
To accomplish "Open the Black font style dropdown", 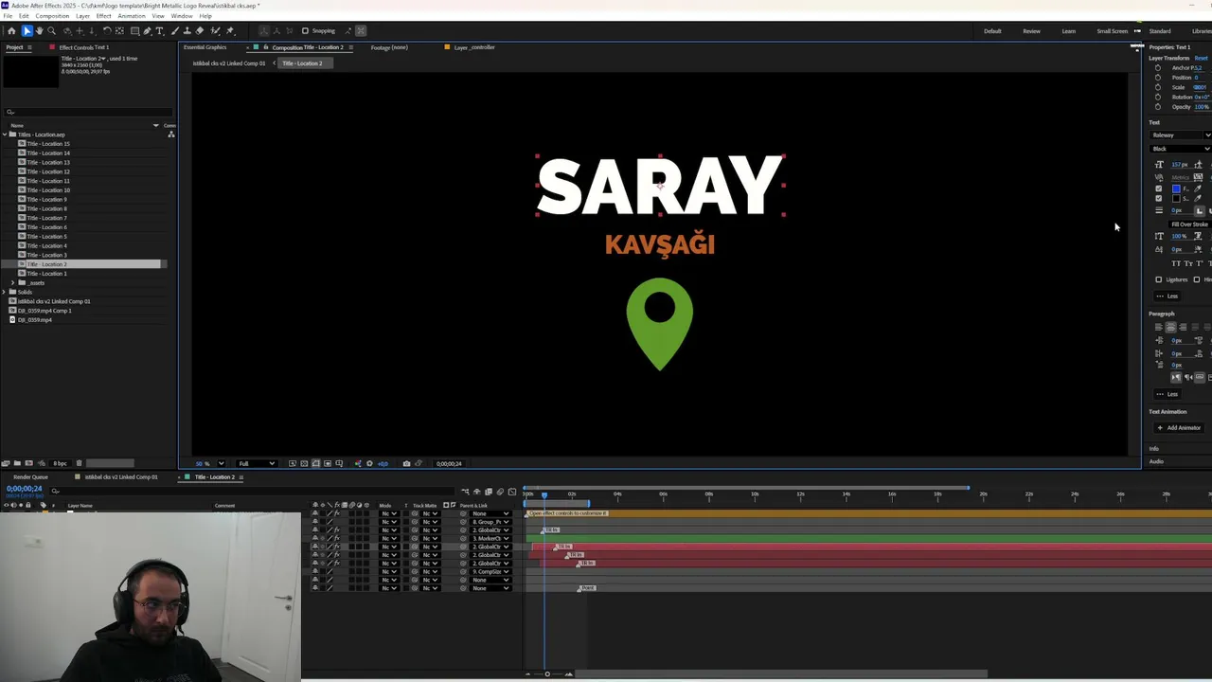I will tap(1180, 149).
